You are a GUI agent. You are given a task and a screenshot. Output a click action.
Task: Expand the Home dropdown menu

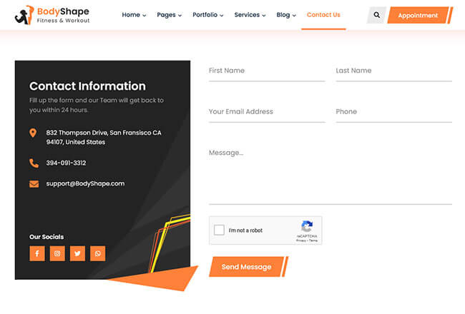pyautogui.click(x=134, y=15)
